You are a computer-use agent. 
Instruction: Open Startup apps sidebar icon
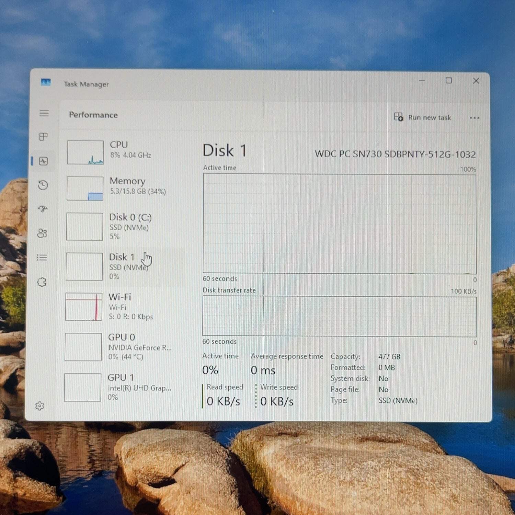coord(43,209)
